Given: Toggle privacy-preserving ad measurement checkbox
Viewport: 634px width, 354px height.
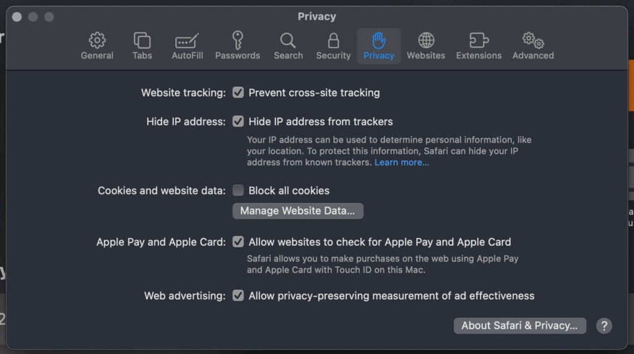Looking at the screenshot, I should pyautogui.click(x=238, y=296).
